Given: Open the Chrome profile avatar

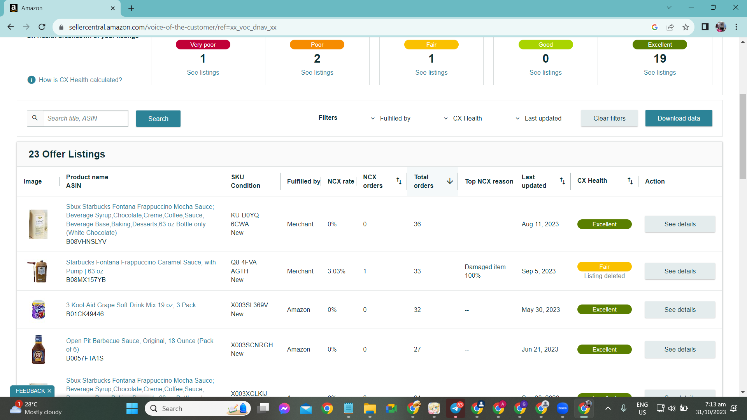Looking at the screenshot, I should point(721,27).
